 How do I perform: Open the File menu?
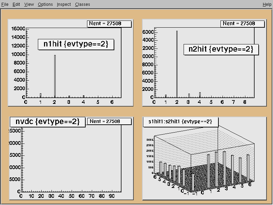(x=5, y=4)
